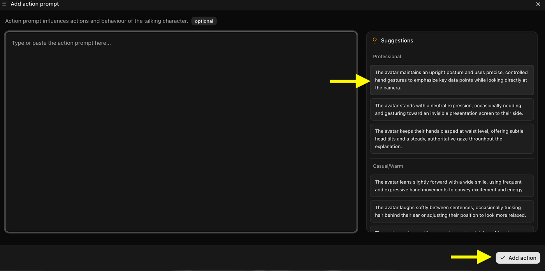Click the optional badge
The height and width of the screenshot is (271, 545).
[204, 21]
